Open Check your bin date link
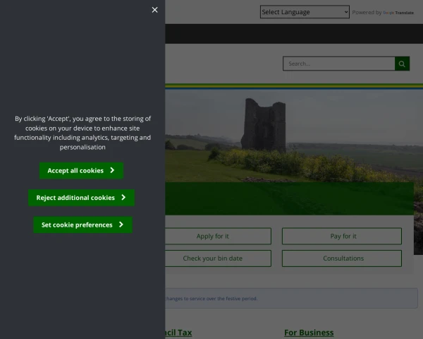The image size is (423, 339). [218, 258]
